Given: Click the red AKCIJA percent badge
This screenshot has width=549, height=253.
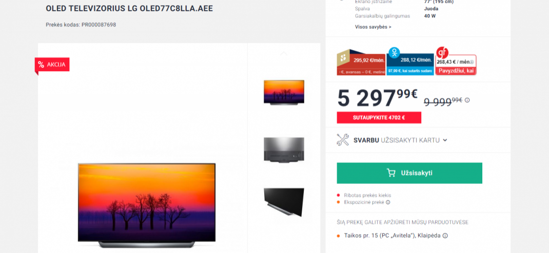Looking at the screenshot, I should point(52,65).
